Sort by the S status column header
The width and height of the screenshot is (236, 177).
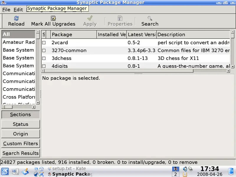pyautogui.click(x=44, y=35)
